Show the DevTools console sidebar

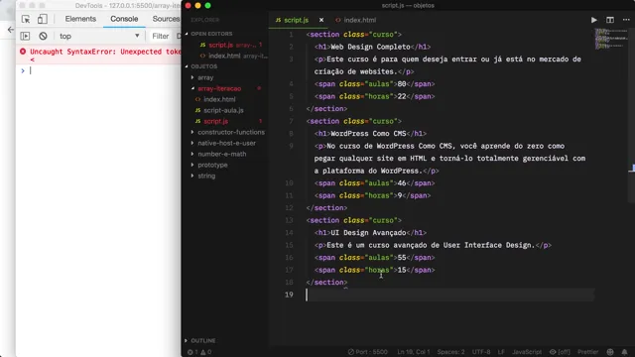(x=25, y=36)
